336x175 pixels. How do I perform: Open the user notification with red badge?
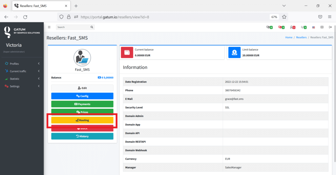[292, 27]
